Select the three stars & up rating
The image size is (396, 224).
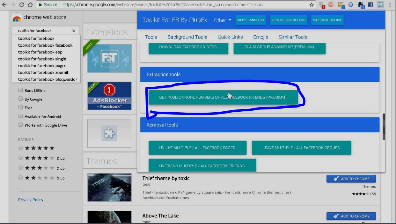click(20, 167)
